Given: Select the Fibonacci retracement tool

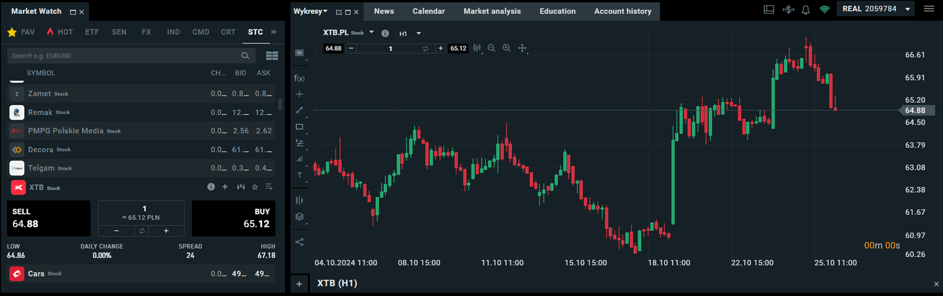Looking at the screenshot, I should pyautogui.click(x=299, y=142).
